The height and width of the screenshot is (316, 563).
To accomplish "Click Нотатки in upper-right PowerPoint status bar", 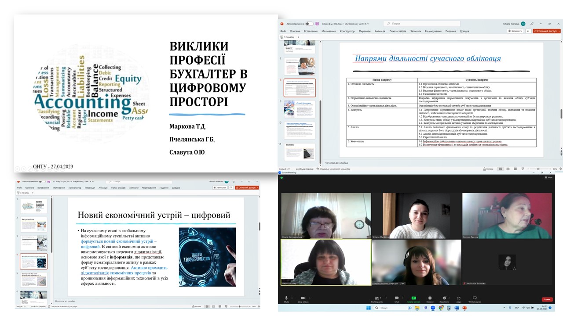I will tap(489, 169).
